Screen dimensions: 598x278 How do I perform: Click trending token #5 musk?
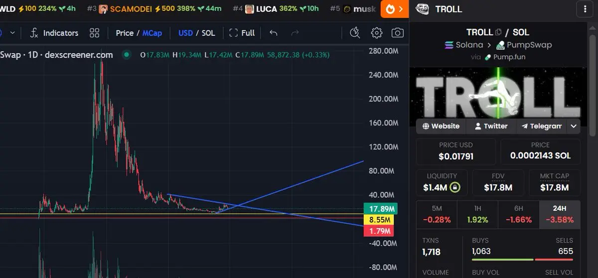[353, 9]
